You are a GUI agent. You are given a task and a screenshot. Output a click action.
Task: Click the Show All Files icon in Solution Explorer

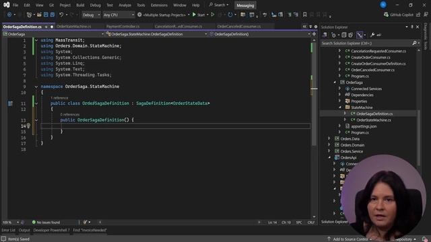(x=350, y=35)
